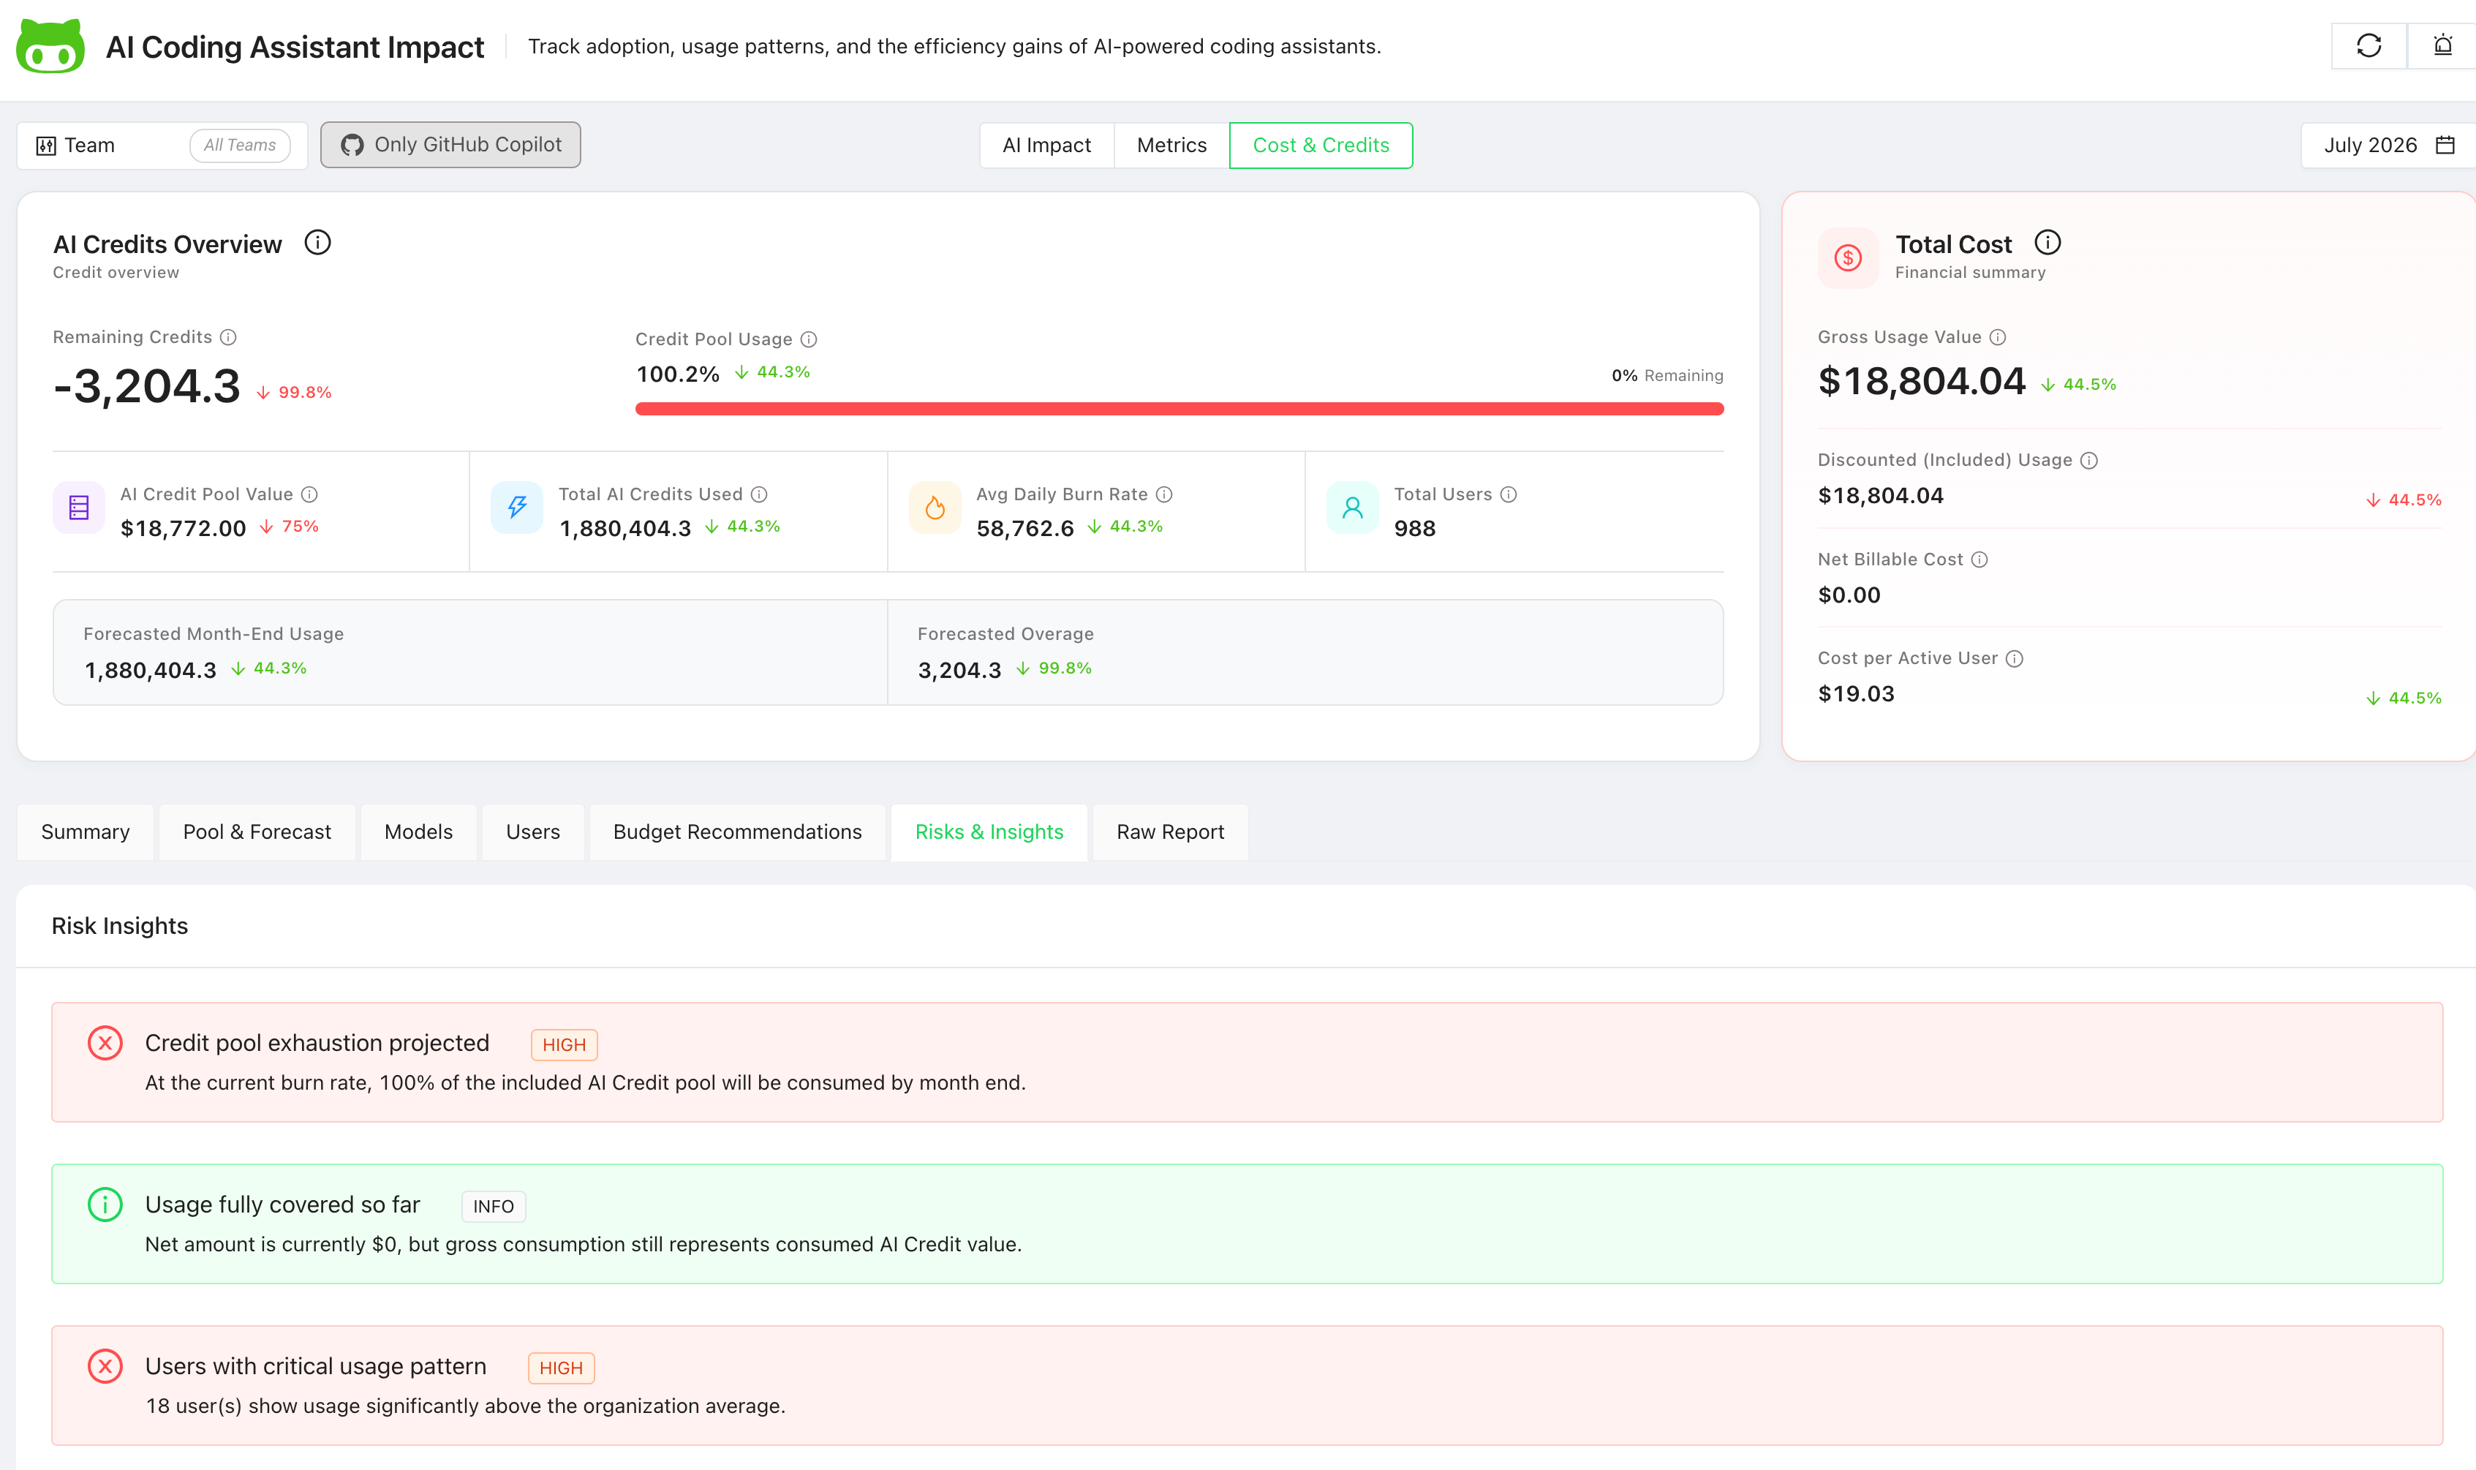Open the Users tab
This screenshot has height=1470, width=2476.
point(533,832)
